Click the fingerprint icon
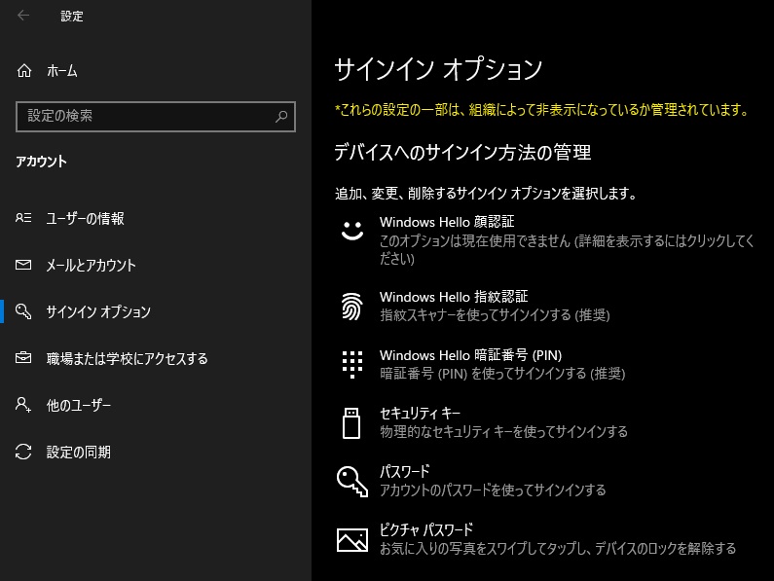 [x=352, y=306]
